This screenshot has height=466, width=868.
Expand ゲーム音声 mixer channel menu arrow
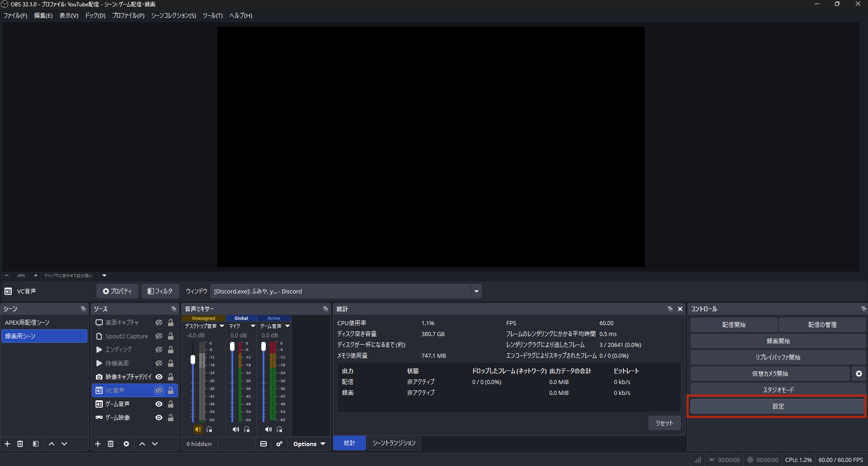(x=288, y=326)
